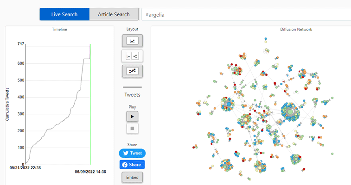Select the cluster hub left of network center
The image size is (351, 185).
229,104
